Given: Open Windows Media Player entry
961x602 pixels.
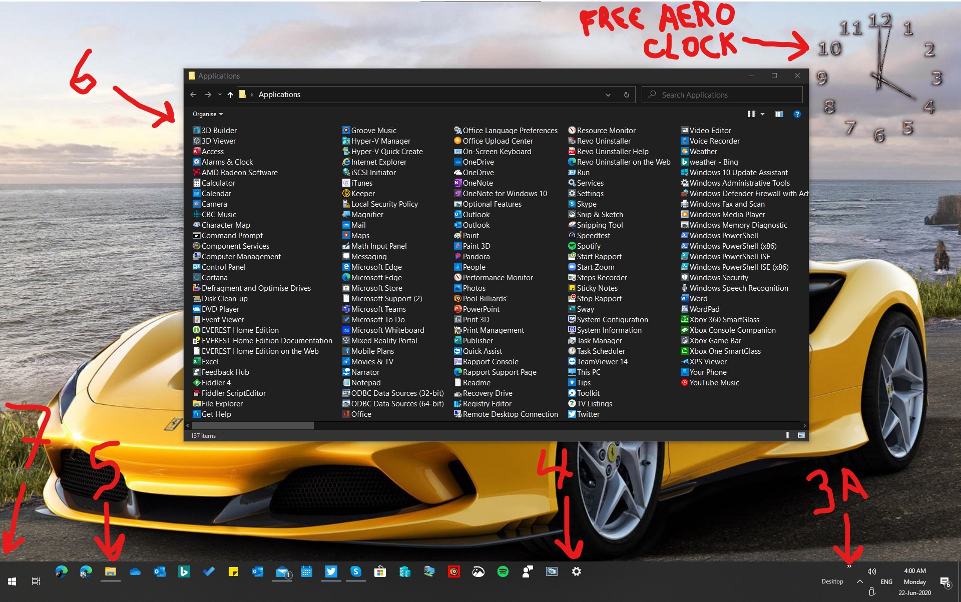Looking at the screenshot, I should coord(723,214).
